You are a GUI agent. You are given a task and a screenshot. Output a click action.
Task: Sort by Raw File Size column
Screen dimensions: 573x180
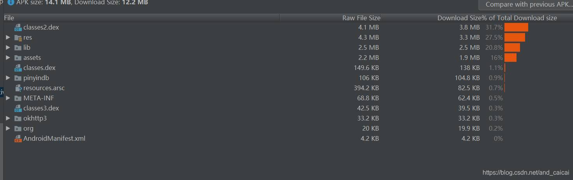[x=330, y=18]
